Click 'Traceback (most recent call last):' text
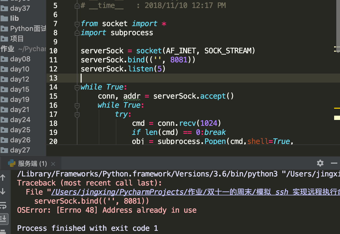This screenshot has height=234, width=340. tap(89, 183)
